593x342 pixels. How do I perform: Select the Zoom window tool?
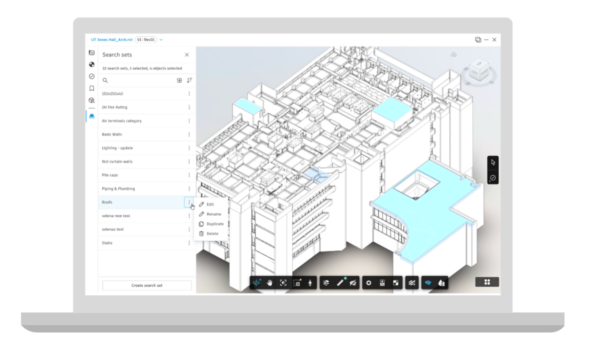point(297,283)
